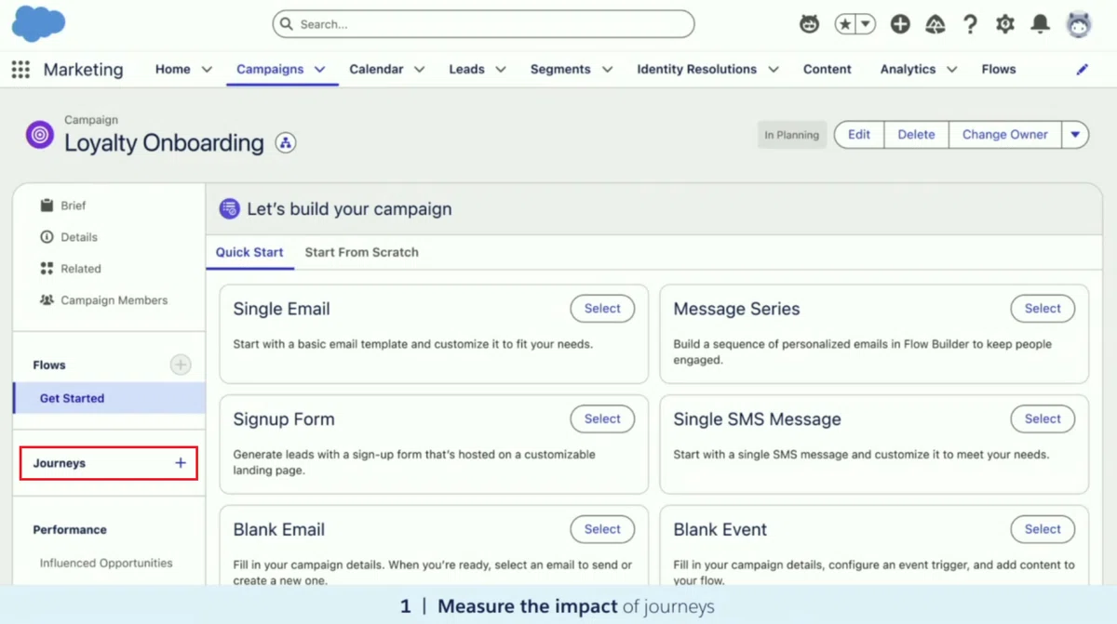The width and height of the screenshot is (1117, 624).
Task: Click the Marketing app name
Action: coord(83,70)
